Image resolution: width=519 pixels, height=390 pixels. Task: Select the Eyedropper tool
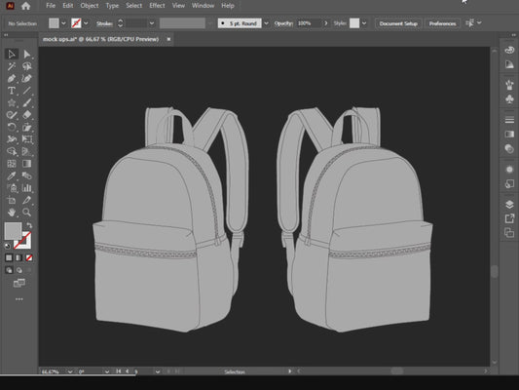(12, 175)
